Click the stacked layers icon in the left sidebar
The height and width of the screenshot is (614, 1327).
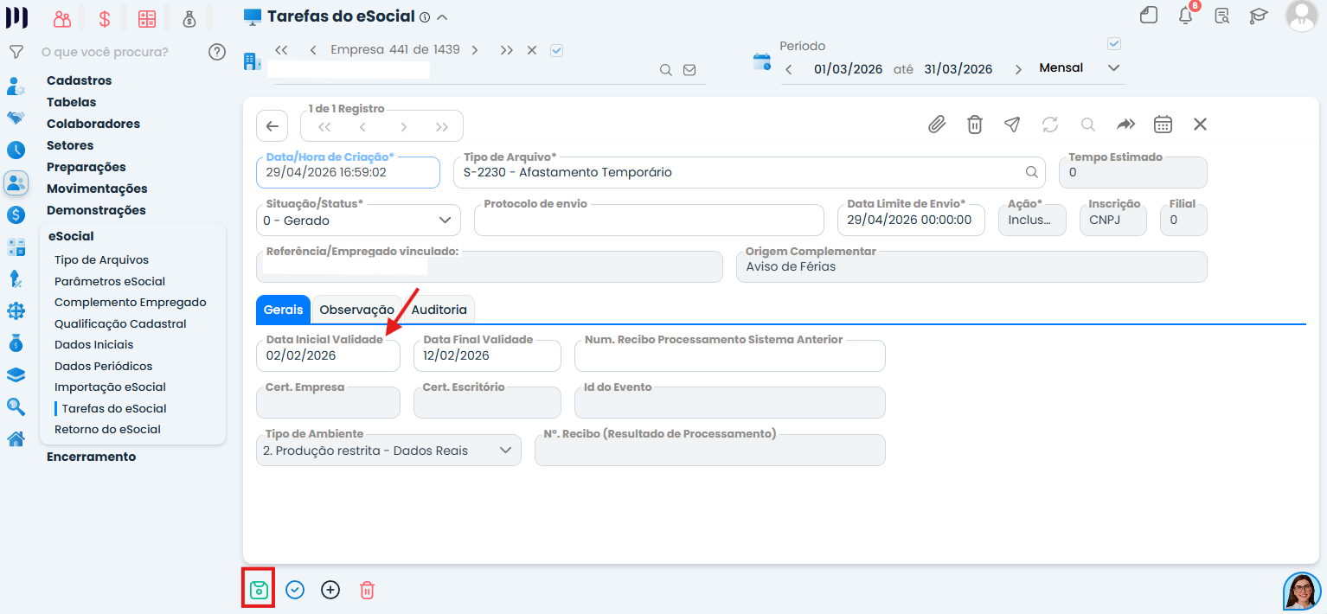[x=16, y=374]
